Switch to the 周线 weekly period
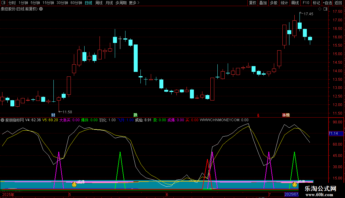The width and height of the screenshot is (345, 198). (99, 3)
